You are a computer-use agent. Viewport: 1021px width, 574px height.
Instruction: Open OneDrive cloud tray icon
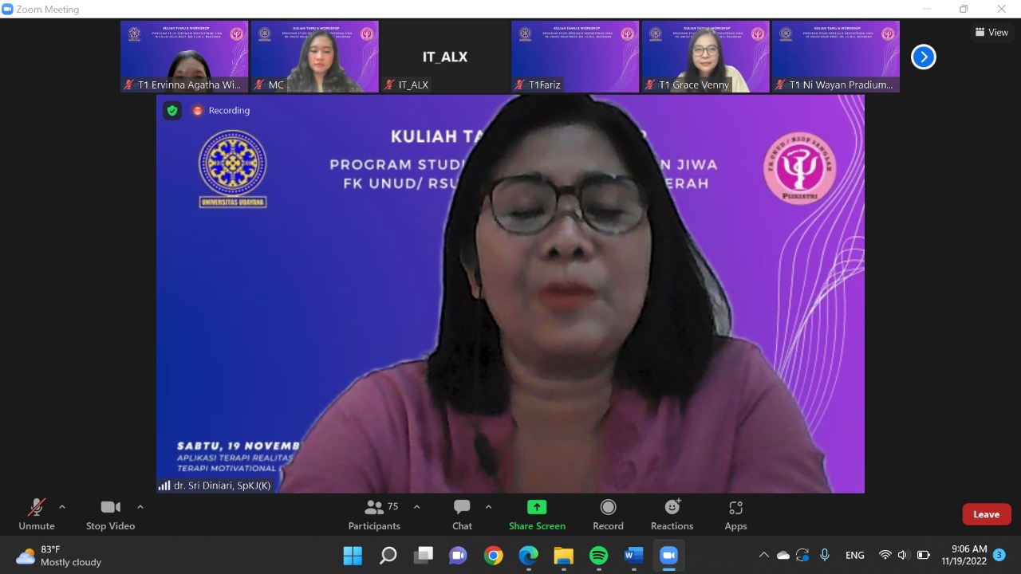click(783, 556)
